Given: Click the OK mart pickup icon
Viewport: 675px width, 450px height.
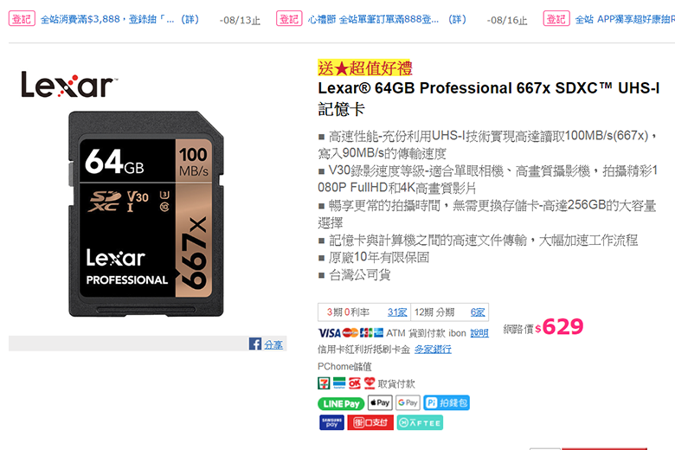Looking at the screenshot, I should [354, 382].
